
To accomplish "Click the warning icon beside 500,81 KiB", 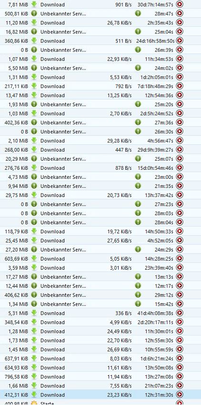I will 34,13.
